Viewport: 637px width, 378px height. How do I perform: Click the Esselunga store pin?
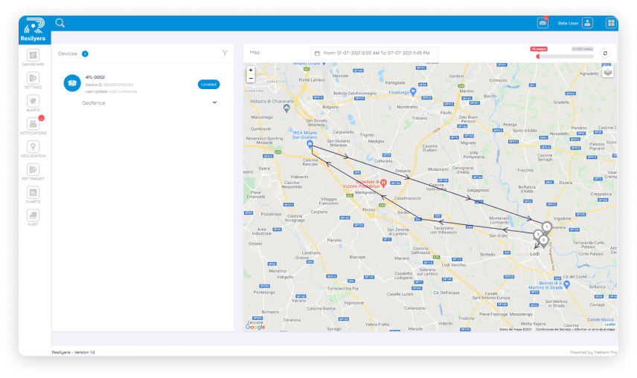tap(413, 91)
